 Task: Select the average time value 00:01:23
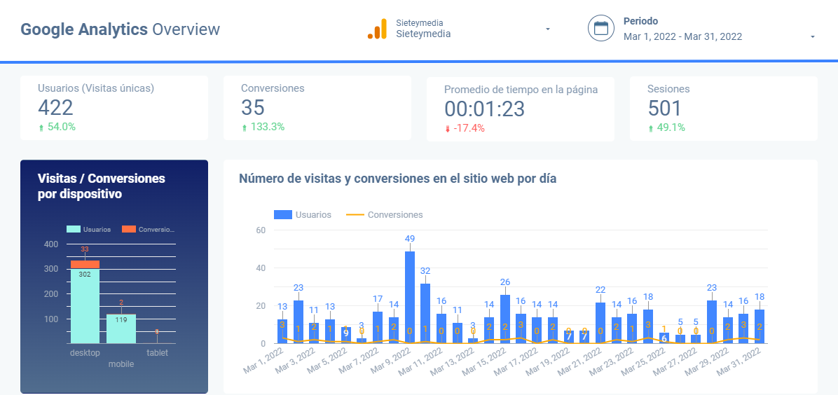coord(485,109)
